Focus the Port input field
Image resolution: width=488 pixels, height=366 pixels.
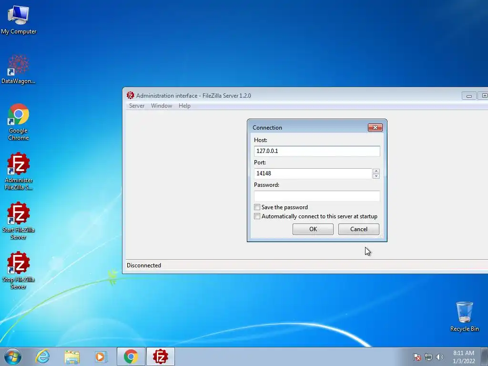pyautogui.click(x=313, y=173)
